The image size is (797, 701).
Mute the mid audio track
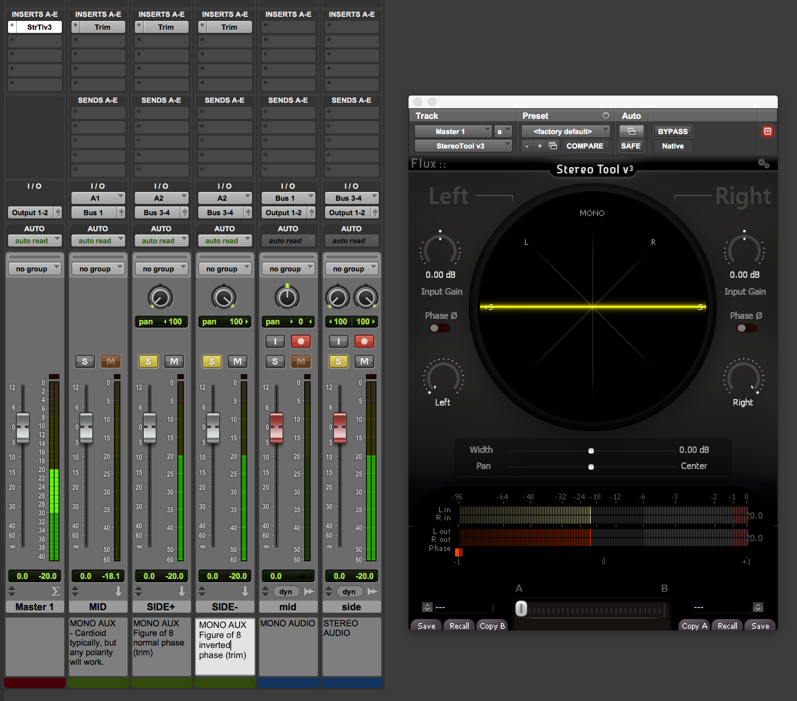coord(301,361)
